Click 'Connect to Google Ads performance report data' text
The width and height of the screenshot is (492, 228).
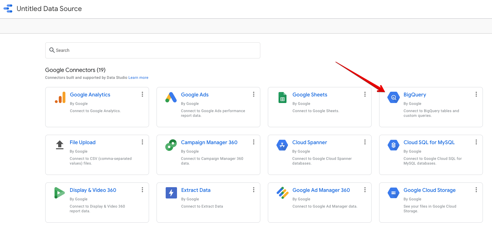213,113
